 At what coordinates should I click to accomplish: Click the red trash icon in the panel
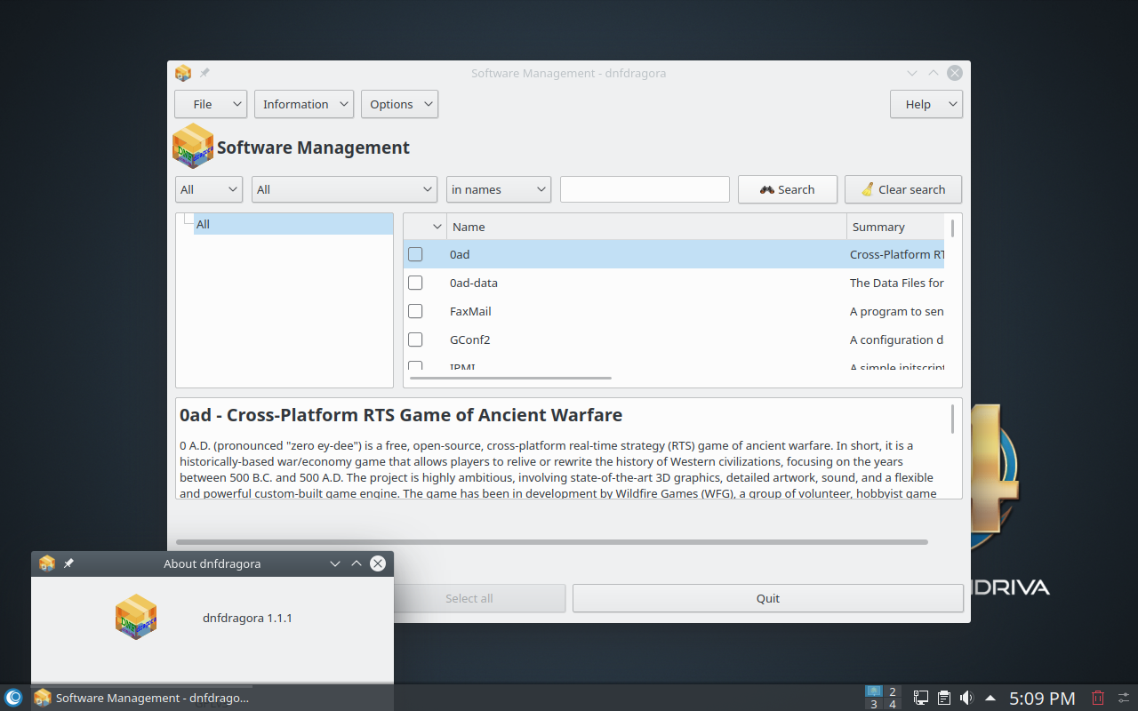(x=1098, y=698)
